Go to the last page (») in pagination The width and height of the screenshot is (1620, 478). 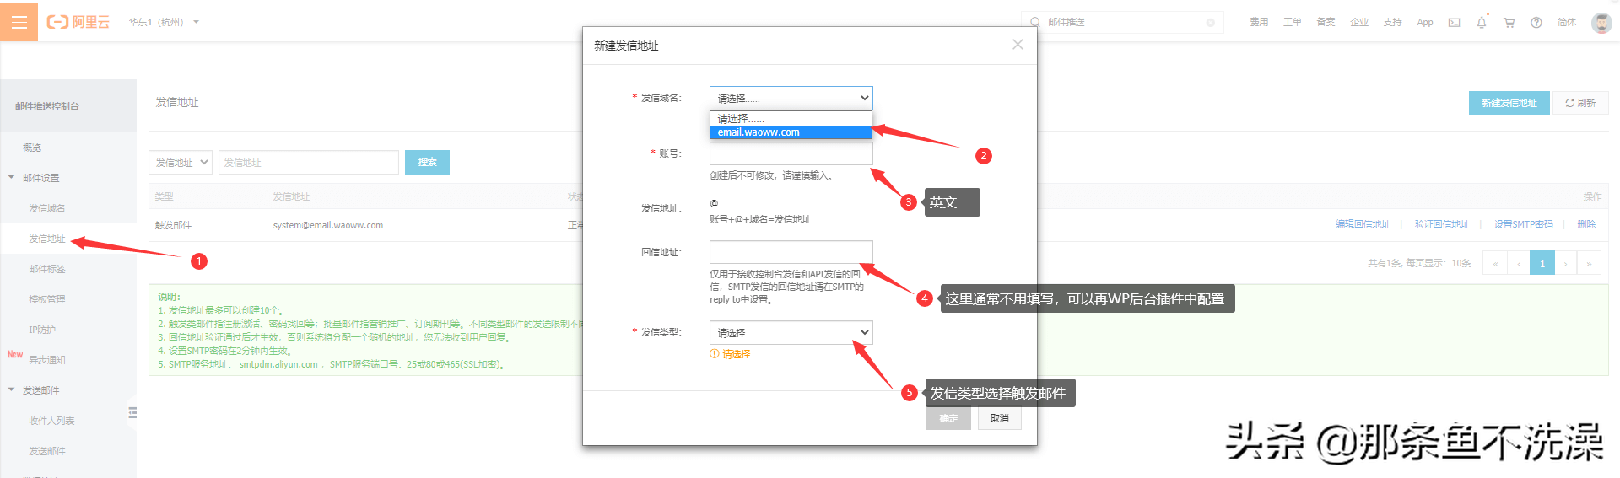click(1590, 263)
